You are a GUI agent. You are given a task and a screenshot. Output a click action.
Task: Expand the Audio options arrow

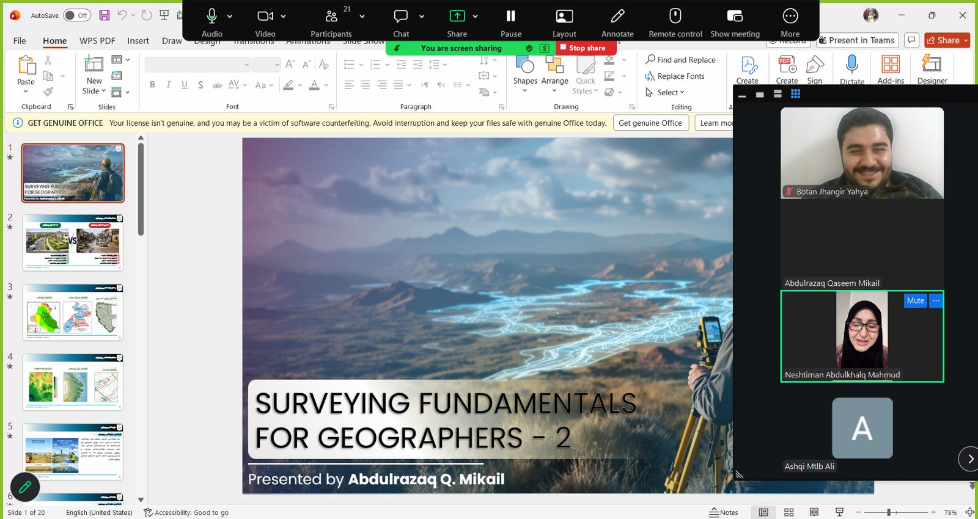pos(230,16)
